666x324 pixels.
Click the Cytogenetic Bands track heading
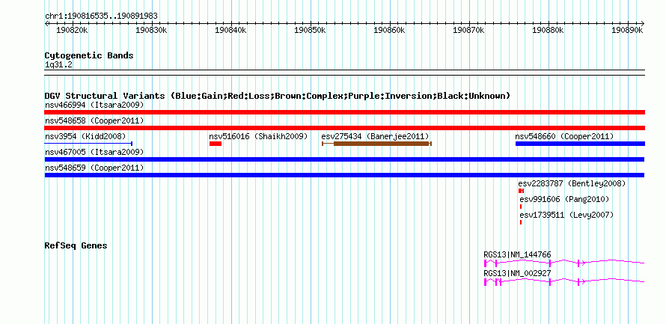(x=89, y=55)
